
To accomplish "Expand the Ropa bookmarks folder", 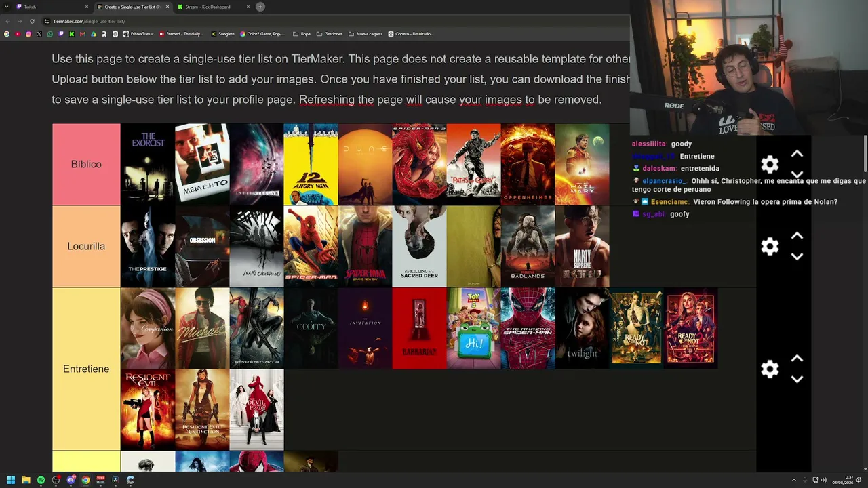I will tap(302, 34).
